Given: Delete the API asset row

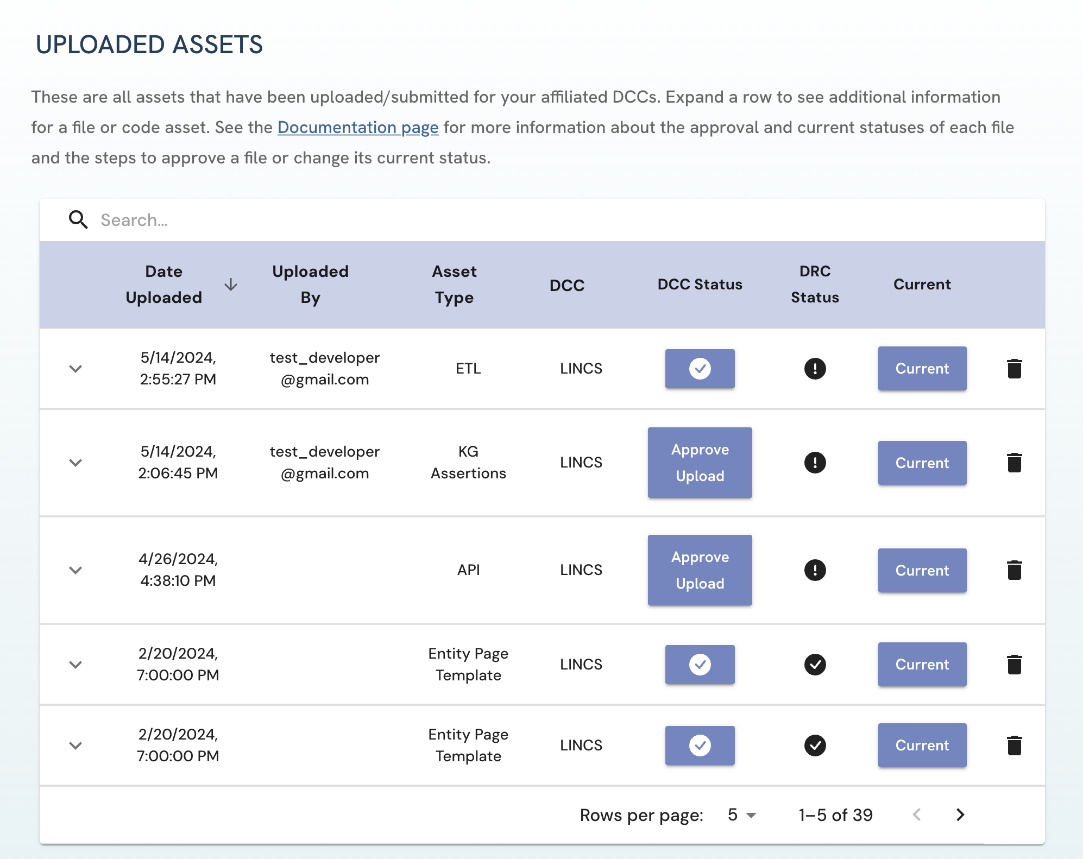Looking at the screenshot, I should click(1014, 570).
